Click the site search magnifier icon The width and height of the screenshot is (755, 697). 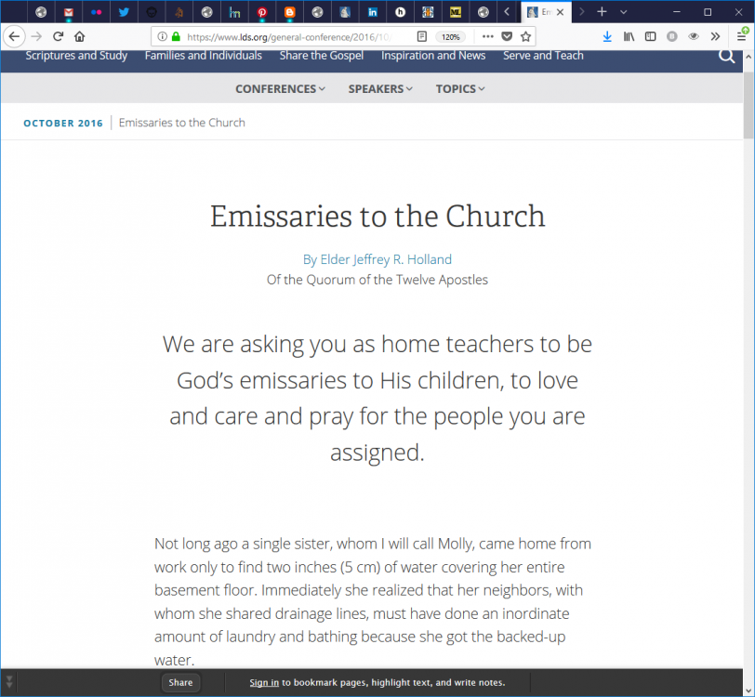pos(726,57)
